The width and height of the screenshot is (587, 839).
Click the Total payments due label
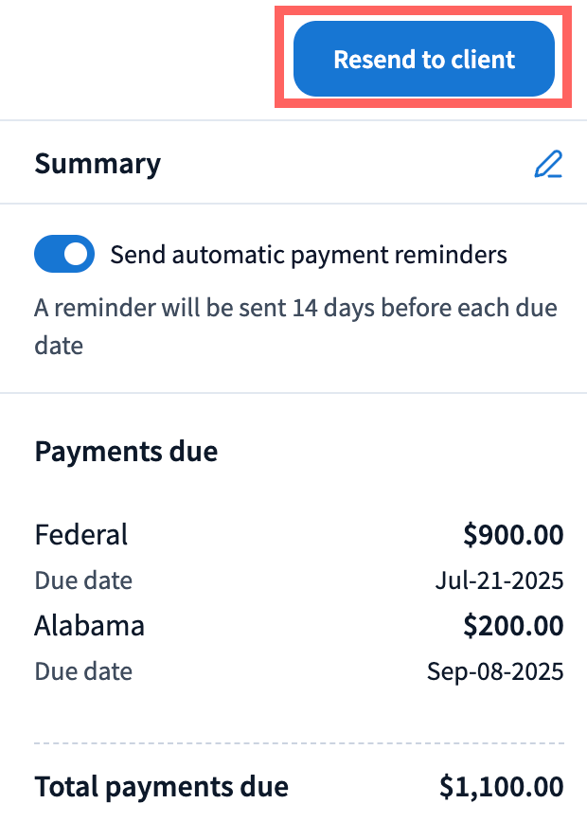[x=161, y=786]
